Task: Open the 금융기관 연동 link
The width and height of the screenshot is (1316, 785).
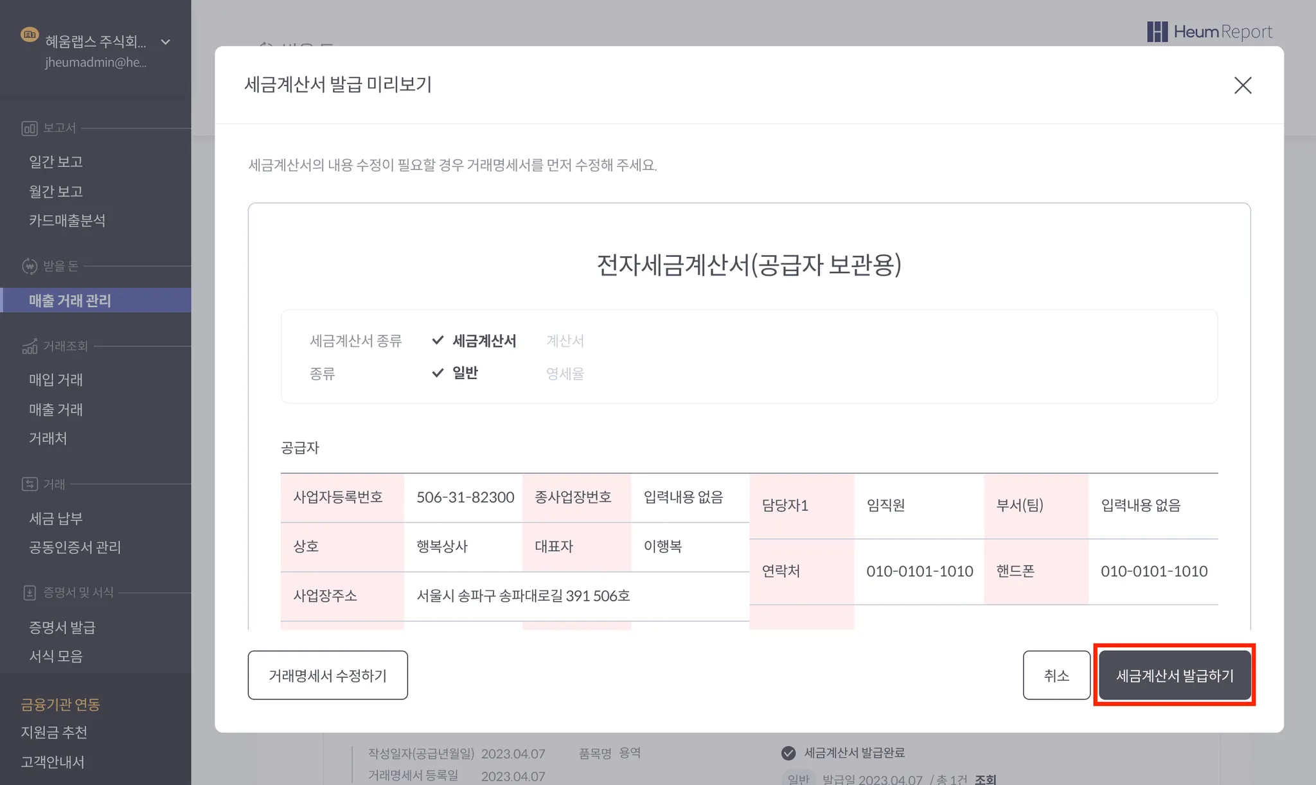Action: pyautogui.click(x=60, y=705)
